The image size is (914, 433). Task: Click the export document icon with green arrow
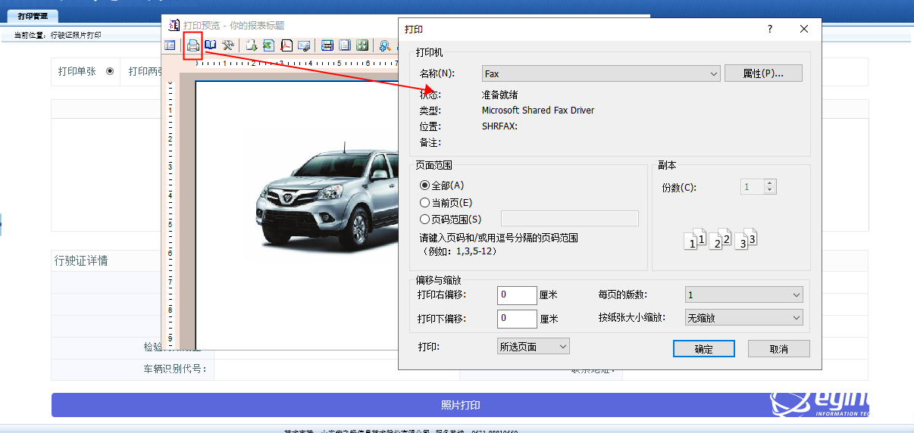coord(252,45)
